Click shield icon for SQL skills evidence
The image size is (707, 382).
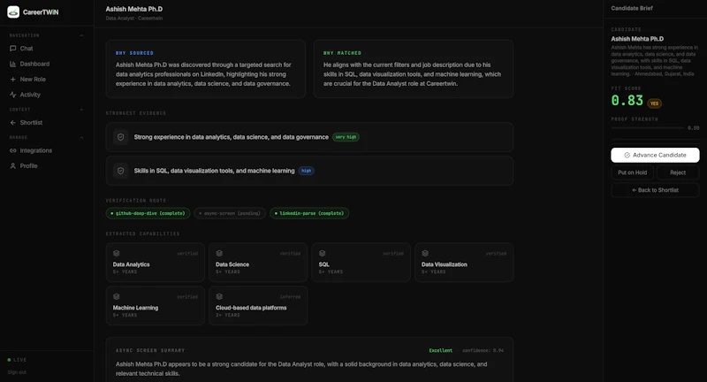120,171
